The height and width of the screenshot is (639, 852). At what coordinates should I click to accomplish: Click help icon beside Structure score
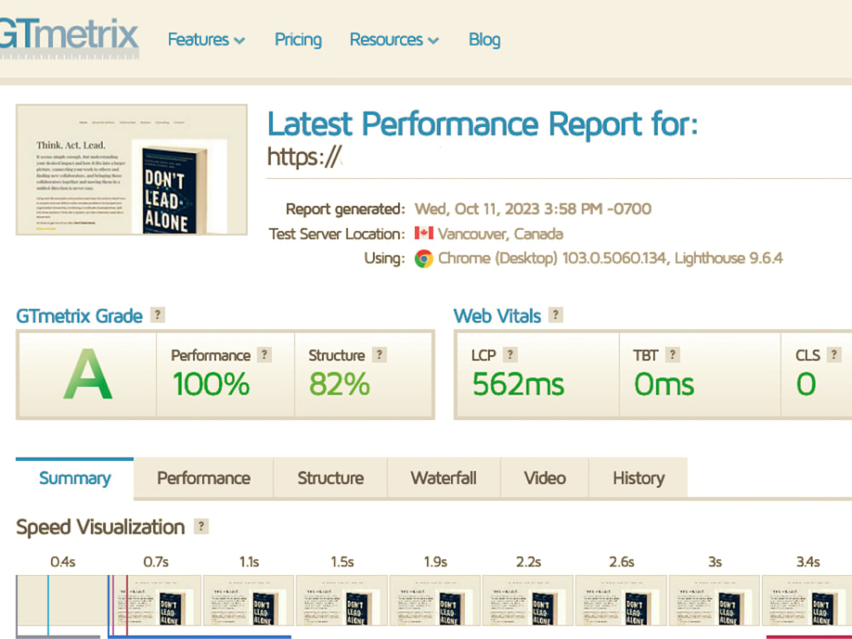[x=379, y=354]
